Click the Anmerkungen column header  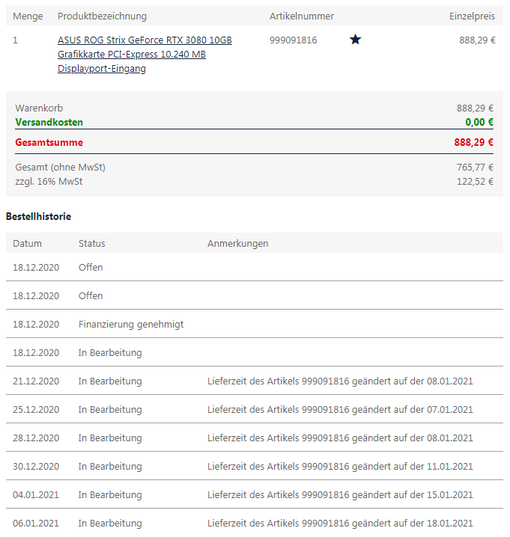point(237,244)
